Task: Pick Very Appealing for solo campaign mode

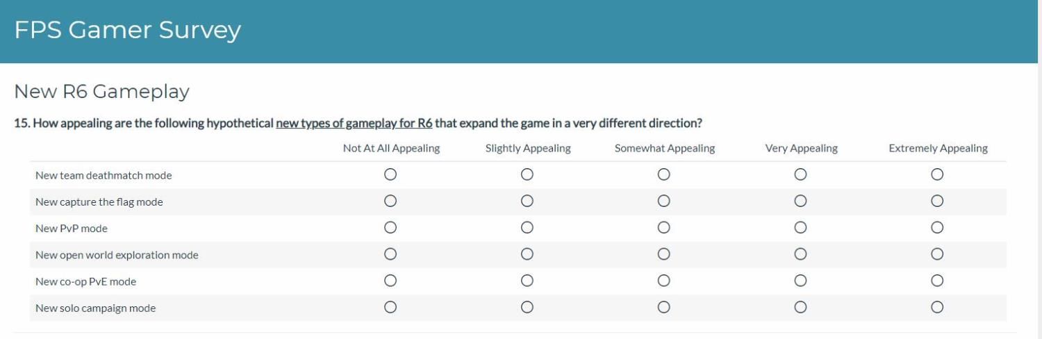Action: [x=800, y=307]
